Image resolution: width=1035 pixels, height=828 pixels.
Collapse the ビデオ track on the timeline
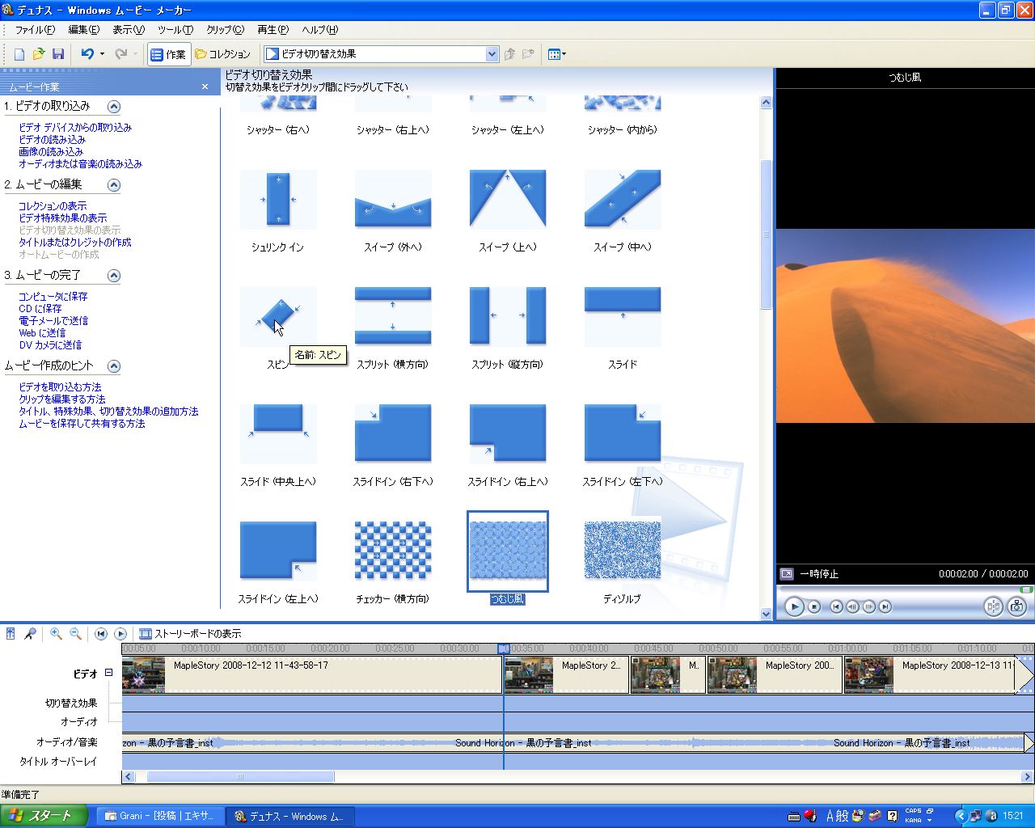108,672
